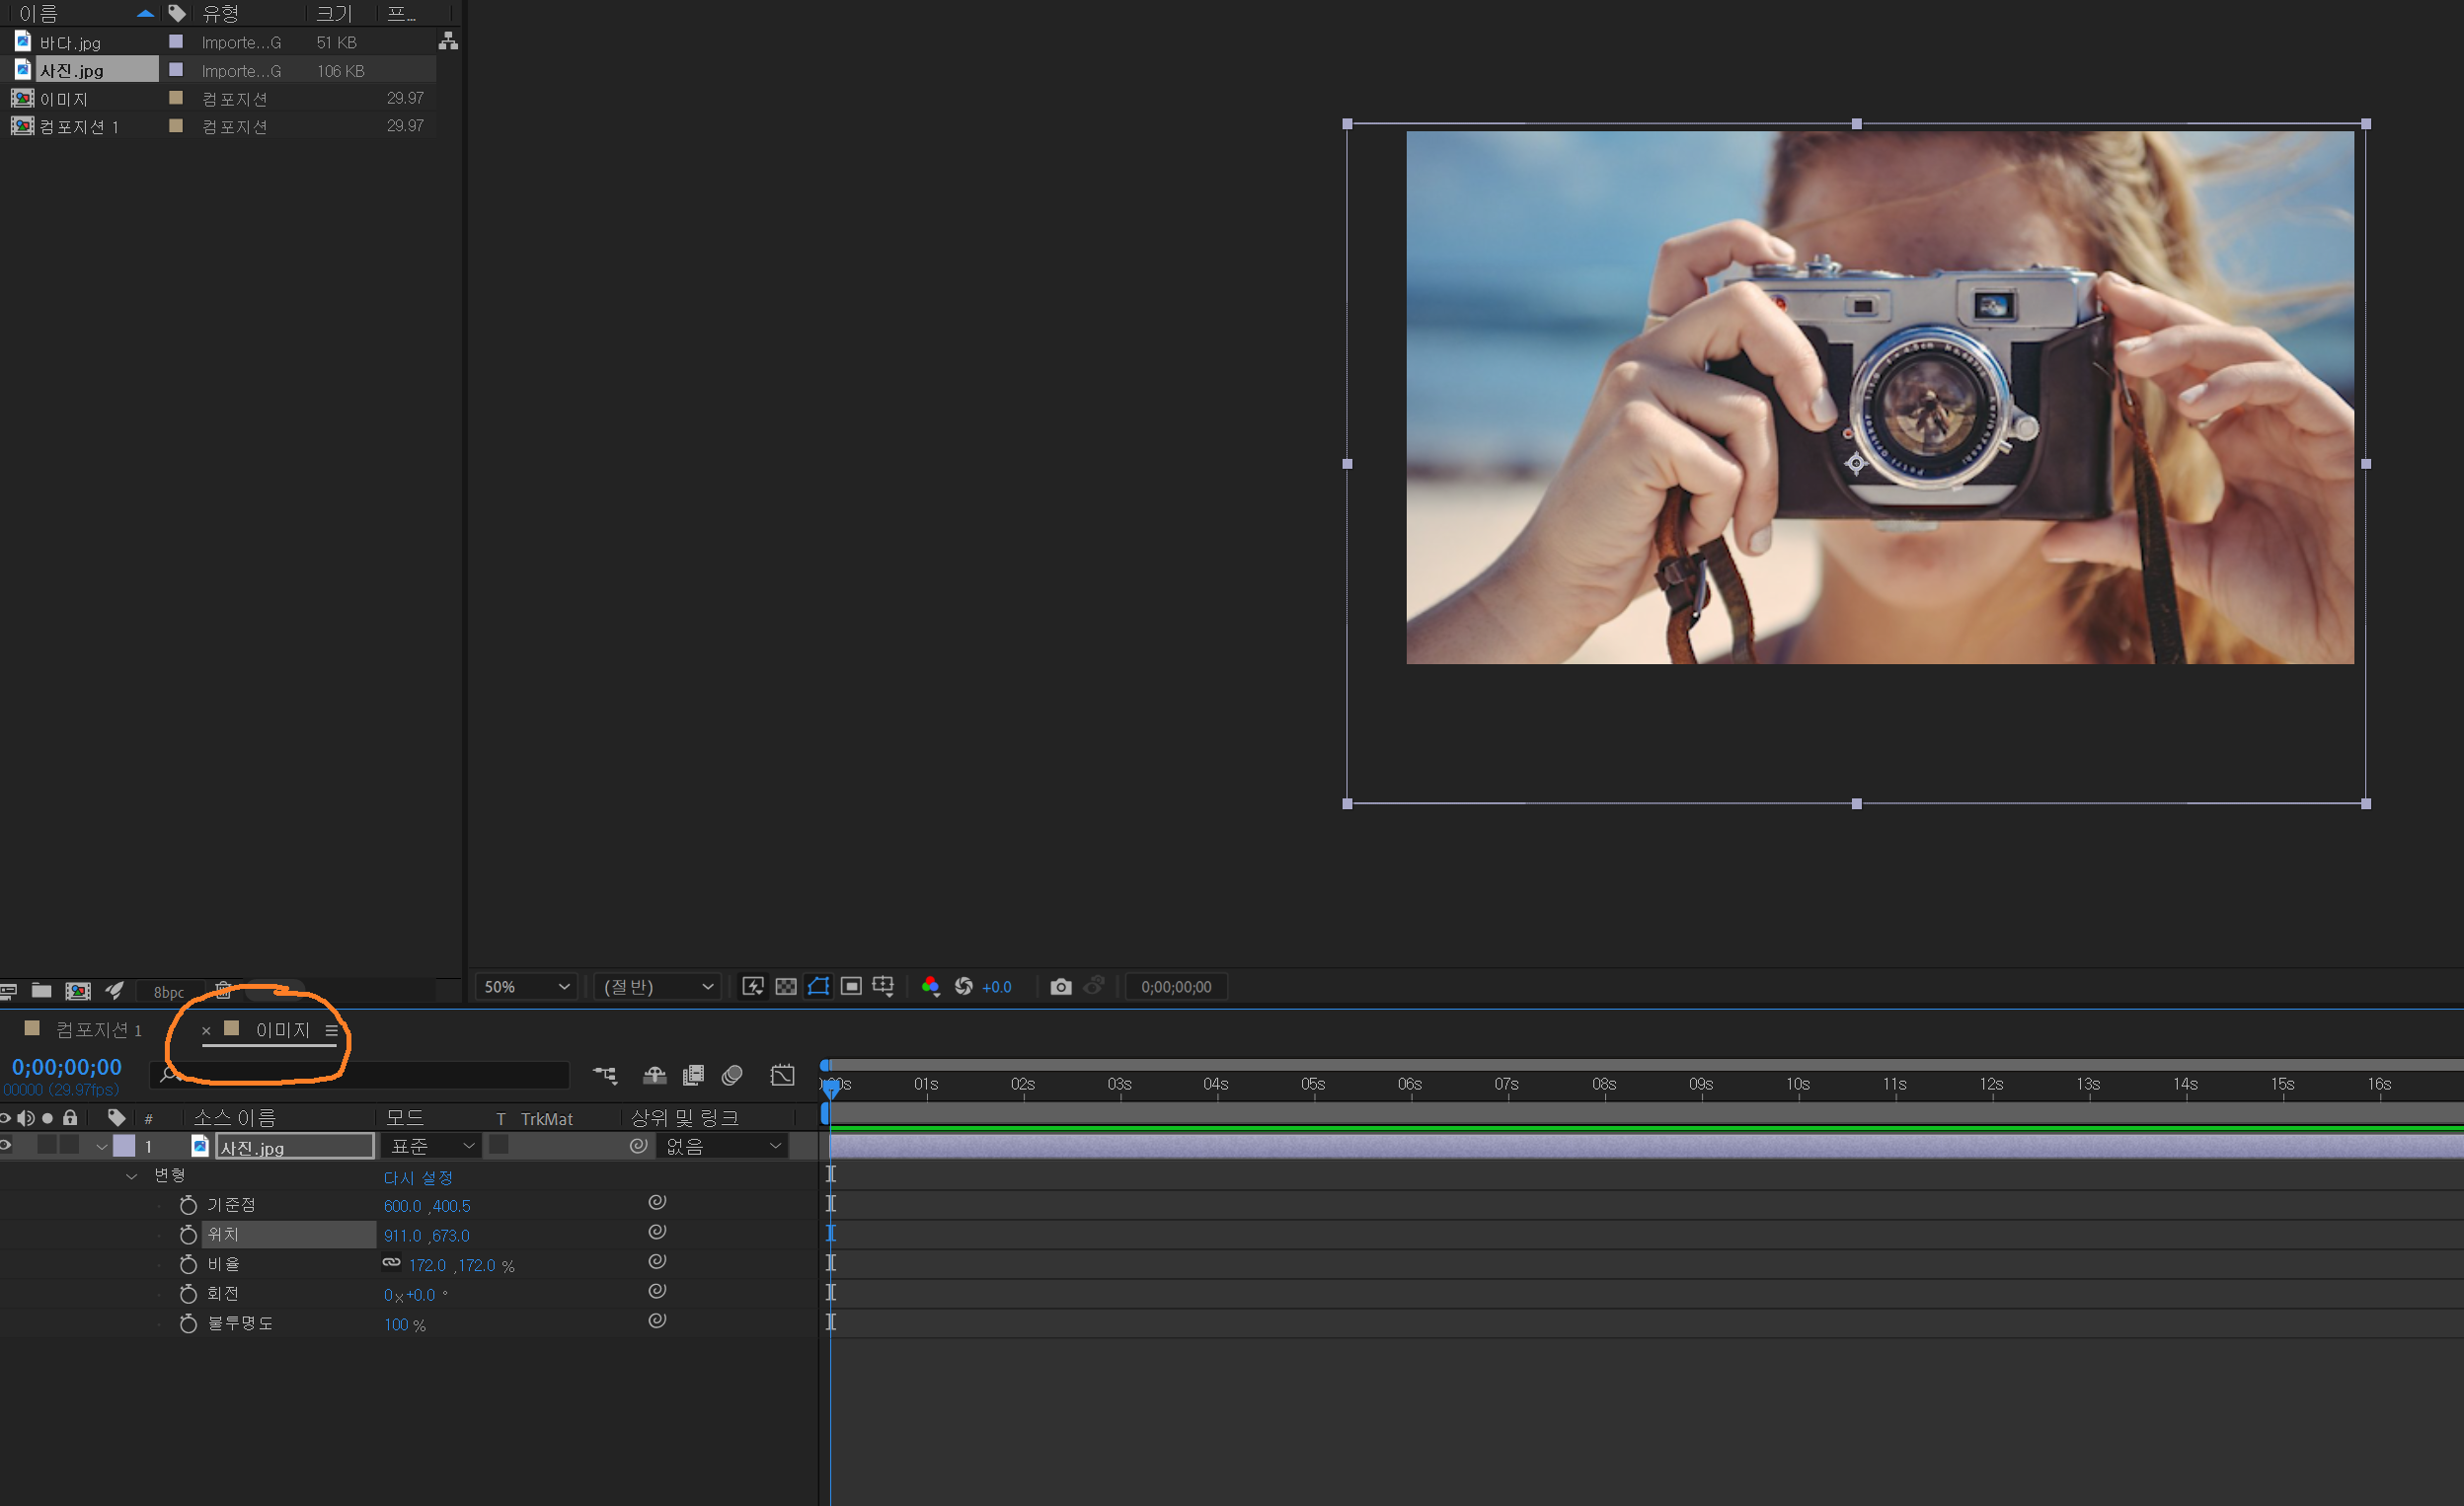
Task: Hide 사진.jpg layer with eye toggle
Action: (6, 1146)
